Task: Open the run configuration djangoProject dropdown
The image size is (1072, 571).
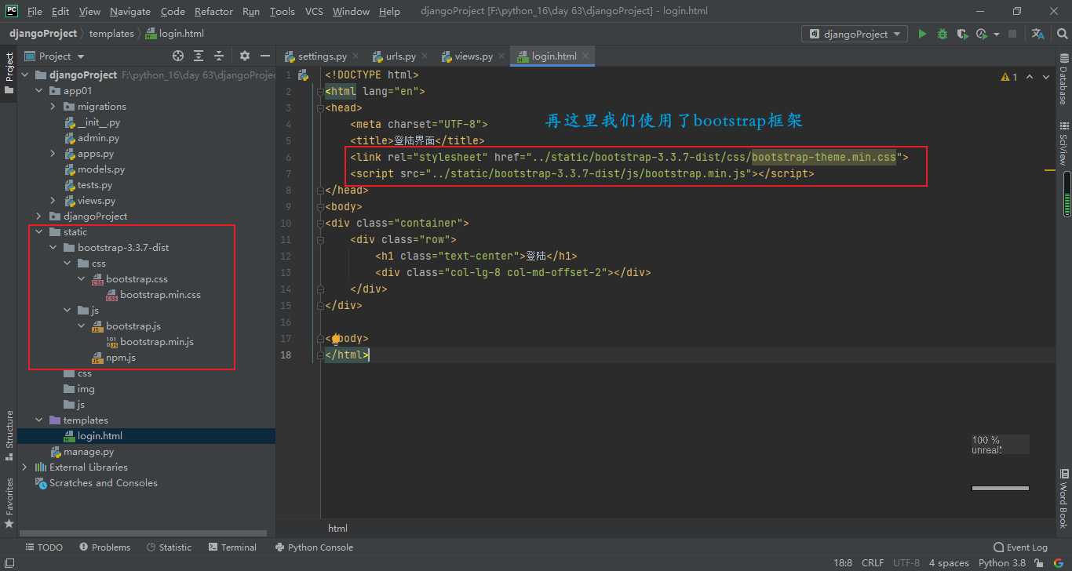Action: click(x=855, y=34)
